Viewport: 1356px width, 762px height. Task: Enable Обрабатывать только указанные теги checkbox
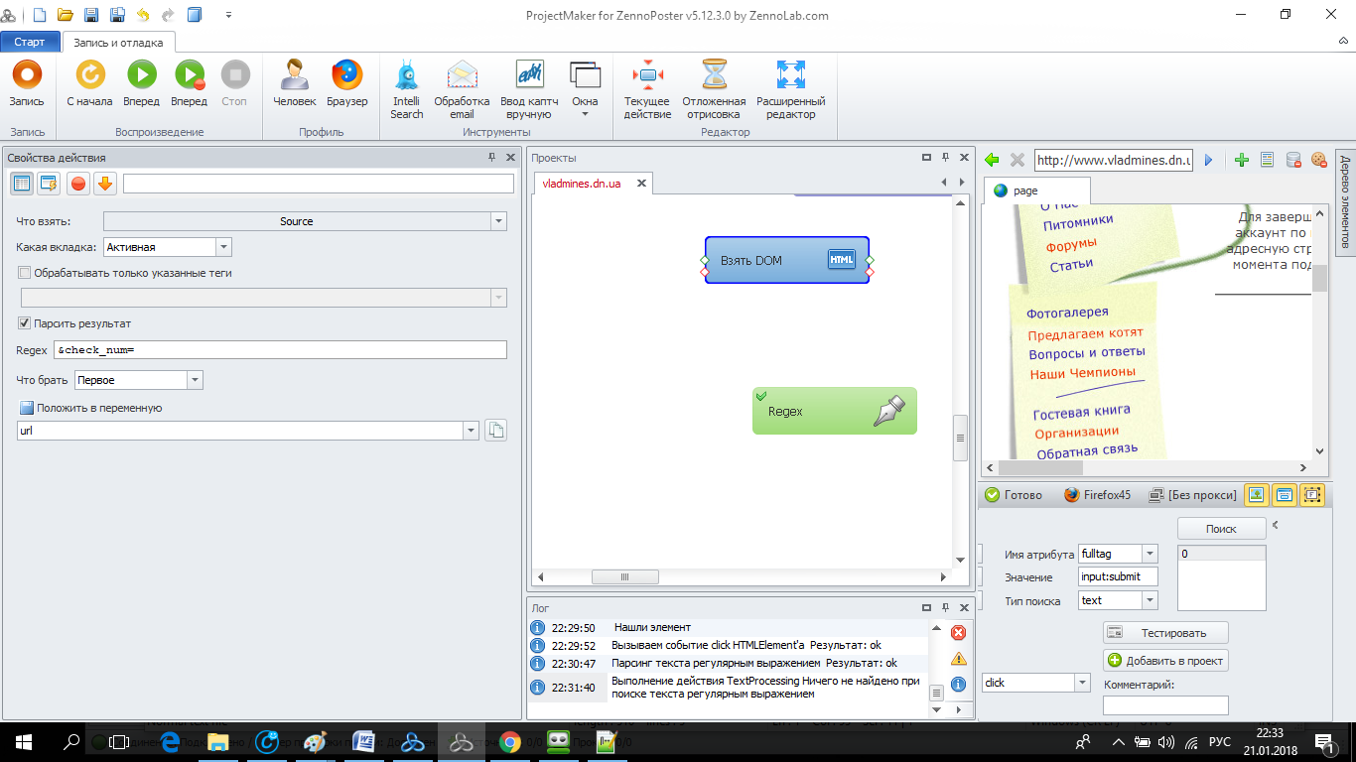[x=25, y=272]
